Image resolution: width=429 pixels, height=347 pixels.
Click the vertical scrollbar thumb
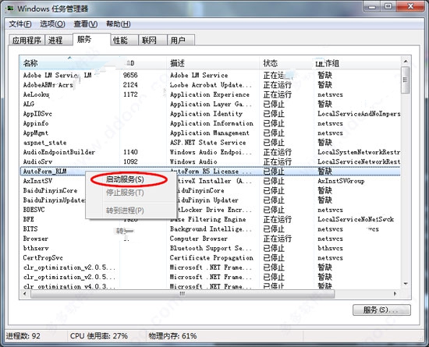pos(406,80)
